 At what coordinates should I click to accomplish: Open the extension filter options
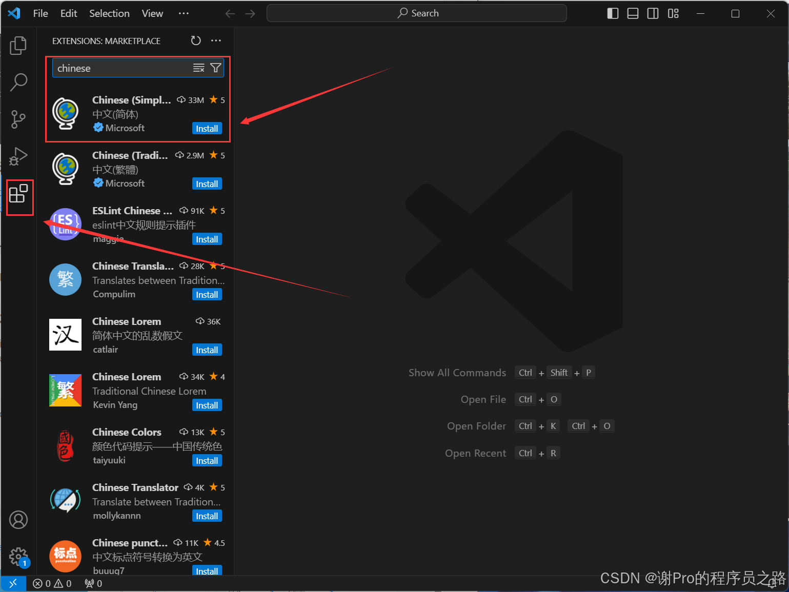pyautogui.click(x=216, y=68)
